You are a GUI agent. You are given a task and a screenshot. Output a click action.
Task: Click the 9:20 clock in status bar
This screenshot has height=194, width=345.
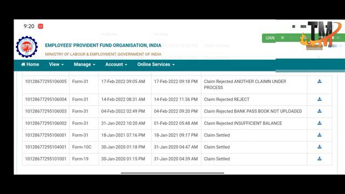(x=29, y=26)
